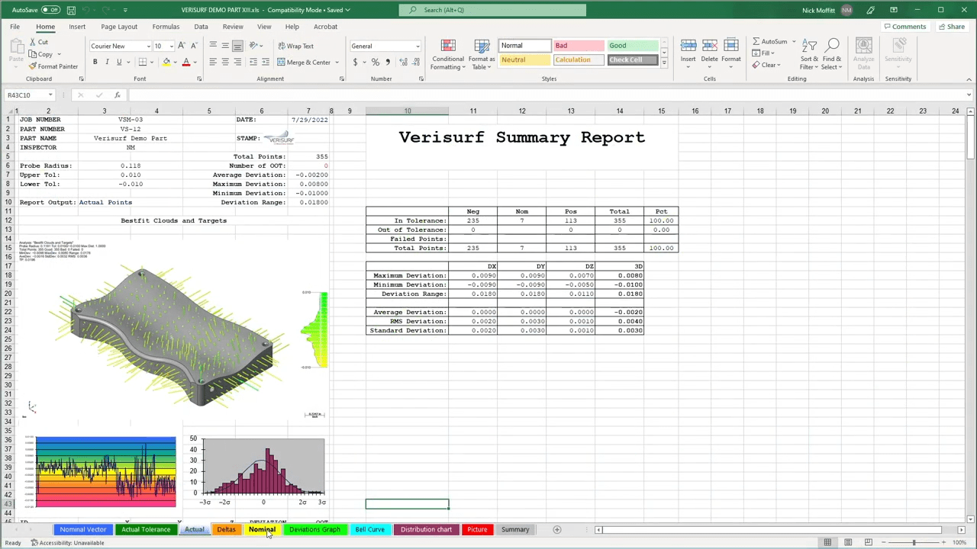Open the Fill dropdown

point(763,53)
